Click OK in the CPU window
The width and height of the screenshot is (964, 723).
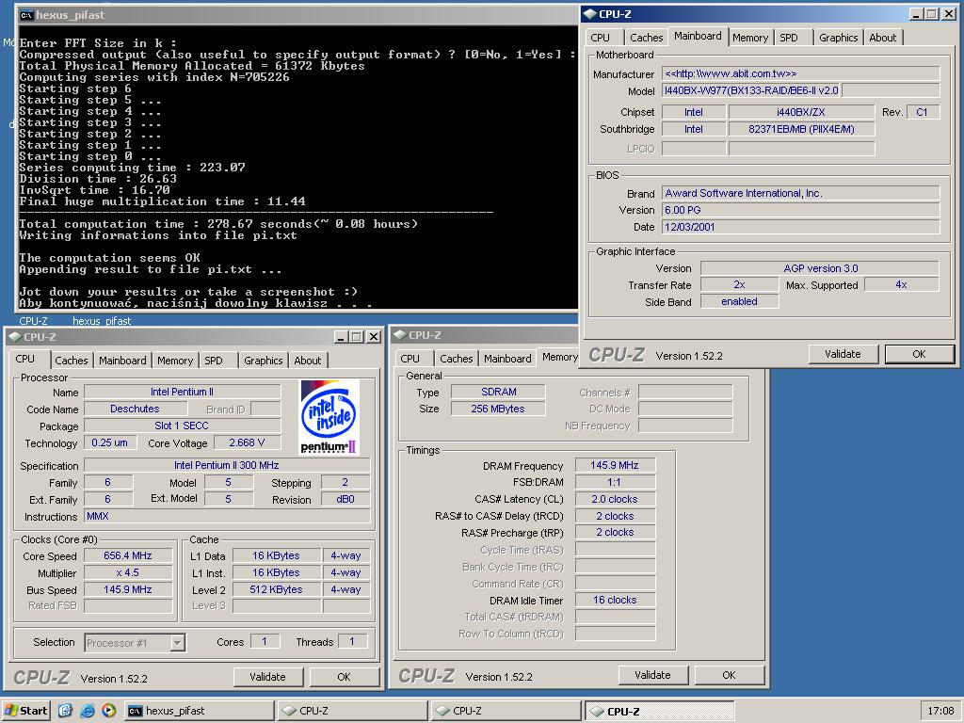point(345,677)
